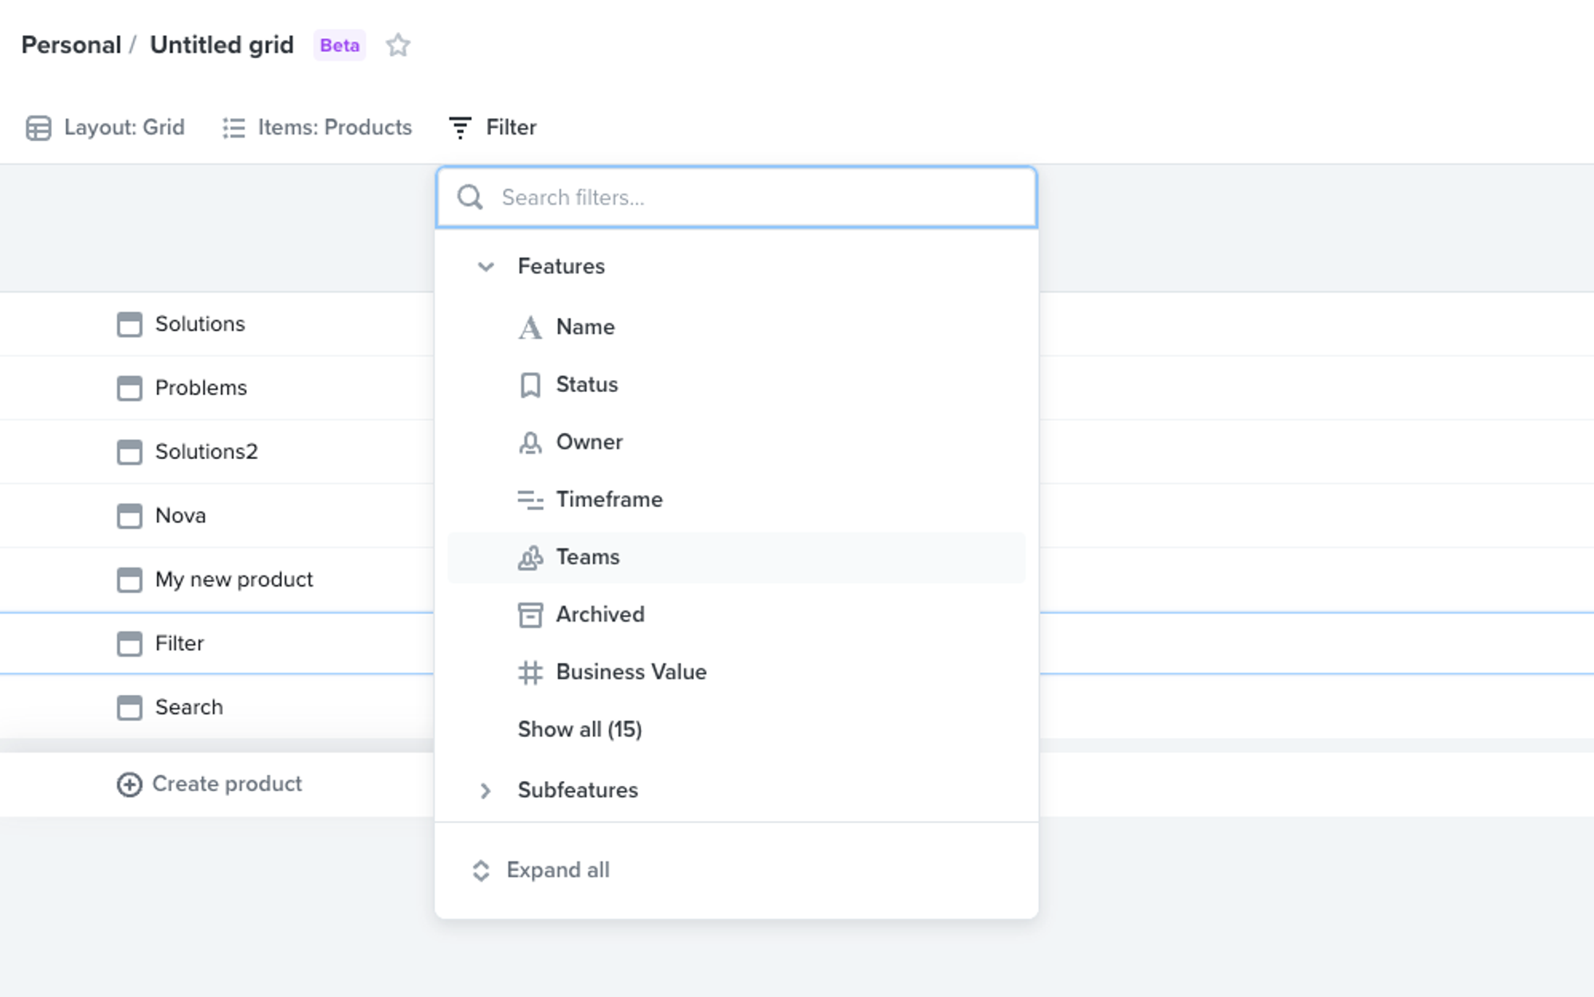Select the Business Value hash icon
Screen dimensions: 1594x997
point(528,672)
